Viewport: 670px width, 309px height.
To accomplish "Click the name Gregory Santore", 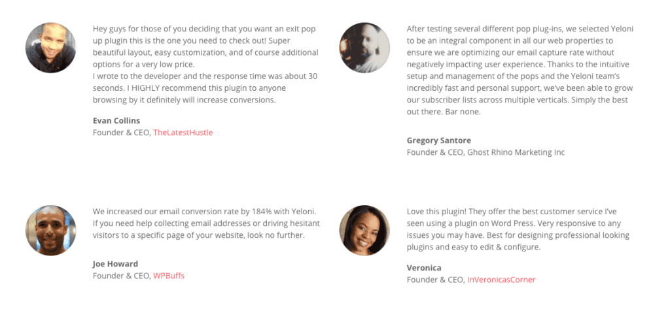I will pyautogui.click(x=438, y=140).
